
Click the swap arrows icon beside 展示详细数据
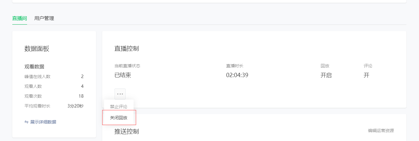pos(26,122)
